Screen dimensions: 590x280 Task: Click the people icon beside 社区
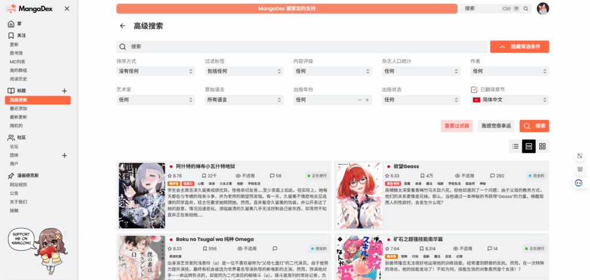coord(12,137)
